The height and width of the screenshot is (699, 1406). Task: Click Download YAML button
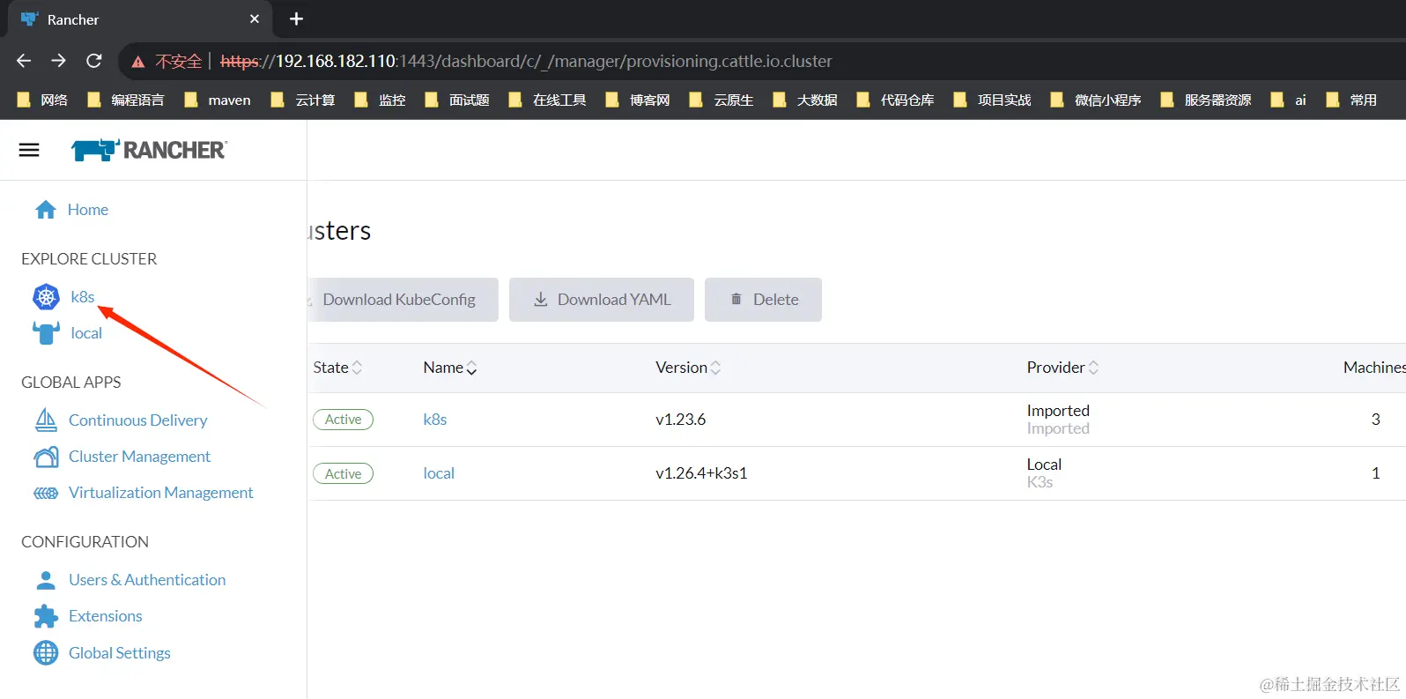[x=602, y=300]
